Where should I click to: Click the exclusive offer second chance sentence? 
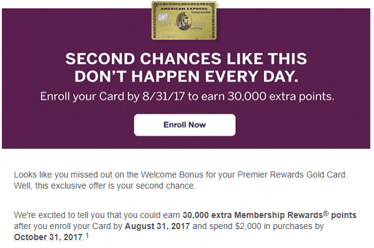click(x=105, y=186)
